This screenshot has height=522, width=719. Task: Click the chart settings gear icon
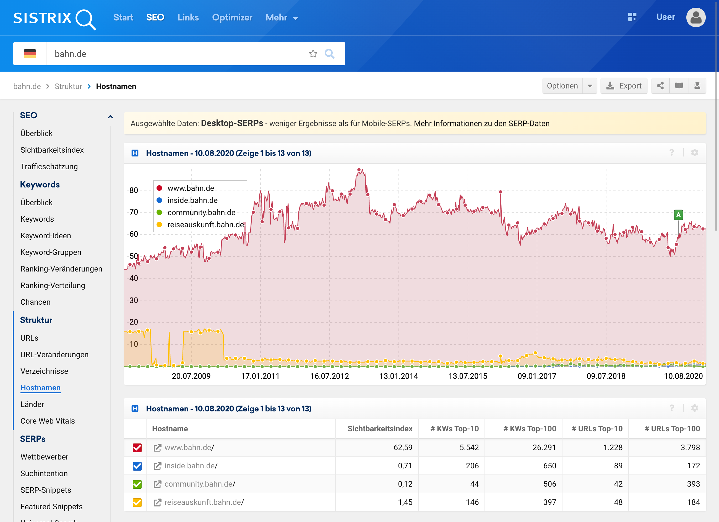click(694, 153)
